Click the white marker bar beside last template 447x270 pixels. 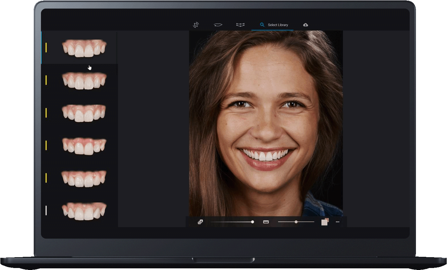[x=46, y=210]
